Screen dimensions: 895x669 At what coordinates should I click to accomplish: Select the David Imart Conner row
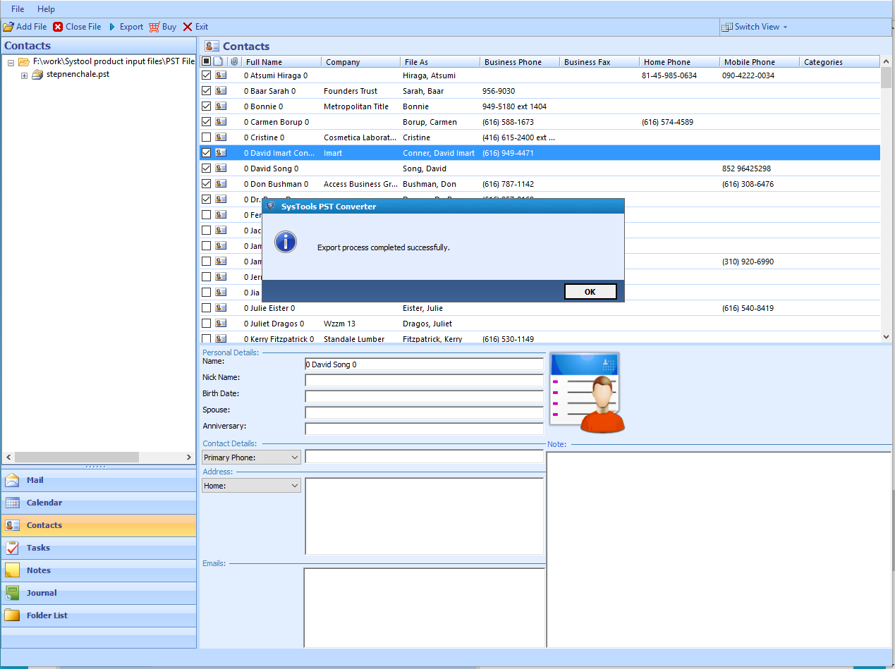(x=540, y=153)
